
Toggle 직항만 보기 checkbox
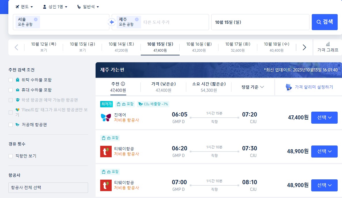[10, 156]
